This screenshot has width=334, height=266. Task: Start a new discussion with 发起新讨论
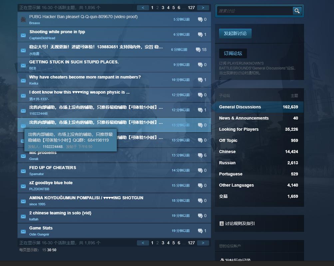coord(235,33)
